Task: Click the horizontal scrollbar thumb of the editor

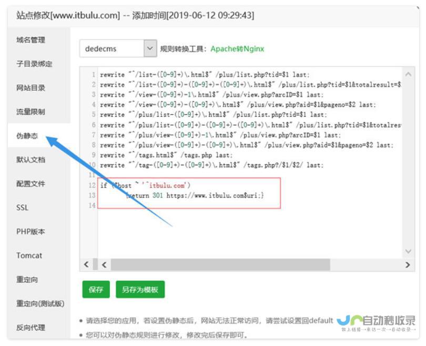Action: point(220,265)
